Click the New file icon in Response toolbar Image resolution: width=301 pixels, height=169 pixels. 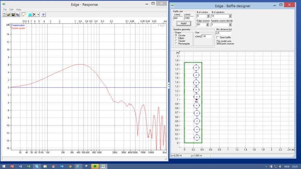coord(4,14)
